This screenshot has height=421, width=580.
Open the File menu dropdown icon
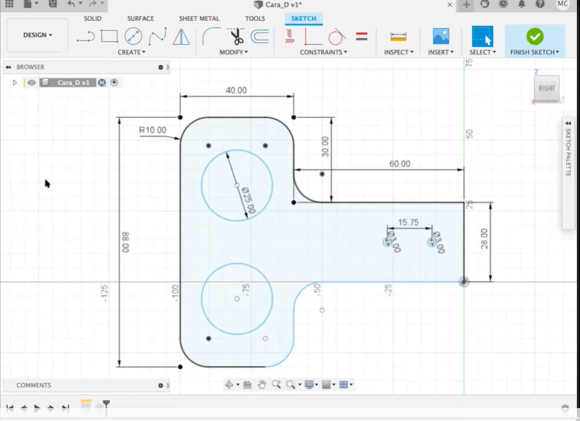31,4
